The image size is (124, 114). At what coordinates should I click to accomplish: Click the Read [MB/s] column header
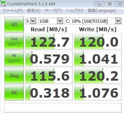coord(49,29)
